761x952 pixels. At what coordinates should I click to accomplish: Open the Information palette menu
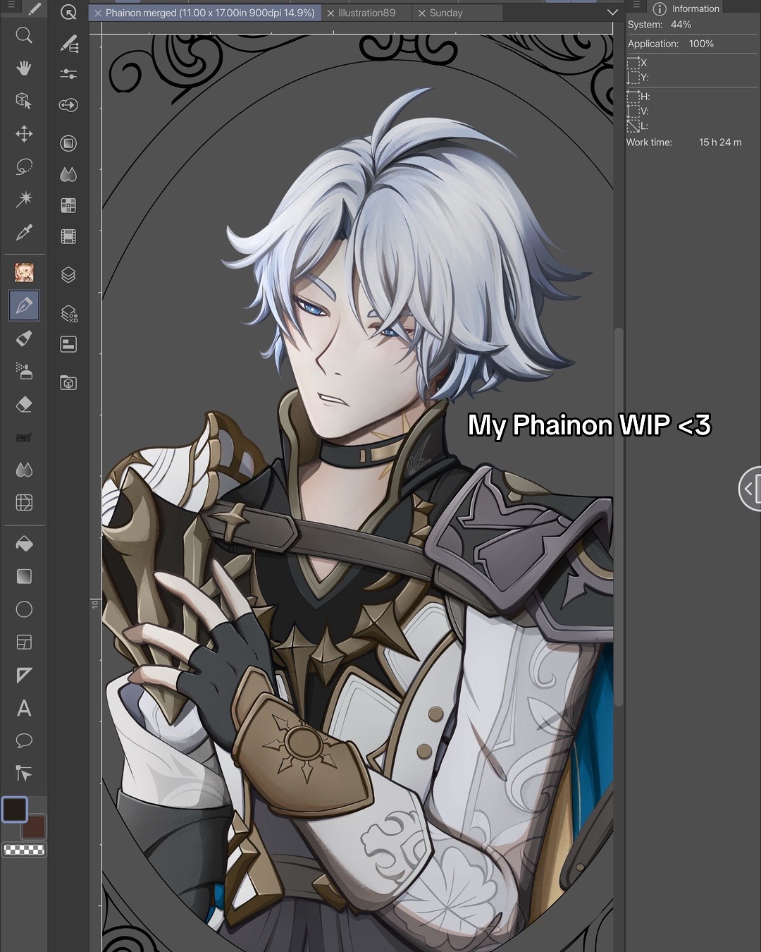636,4
